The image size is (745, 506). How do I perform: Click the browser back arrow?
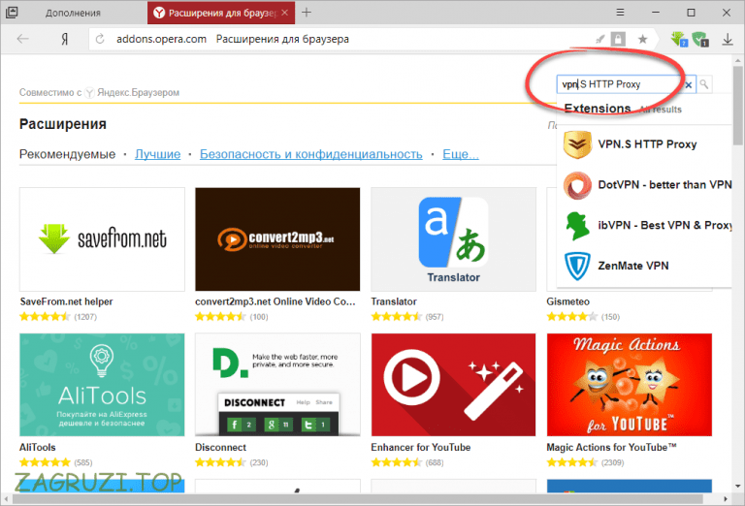[x=23, y=39]
